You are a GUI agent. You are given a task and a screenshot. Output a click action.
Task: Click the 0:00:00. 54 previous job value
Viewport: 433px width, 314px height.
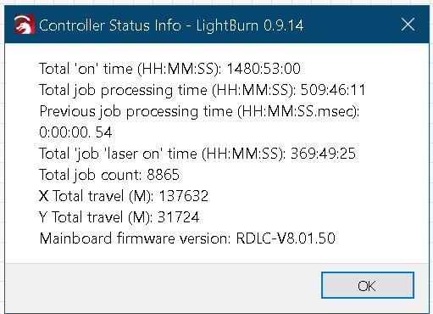click(75, 132)
